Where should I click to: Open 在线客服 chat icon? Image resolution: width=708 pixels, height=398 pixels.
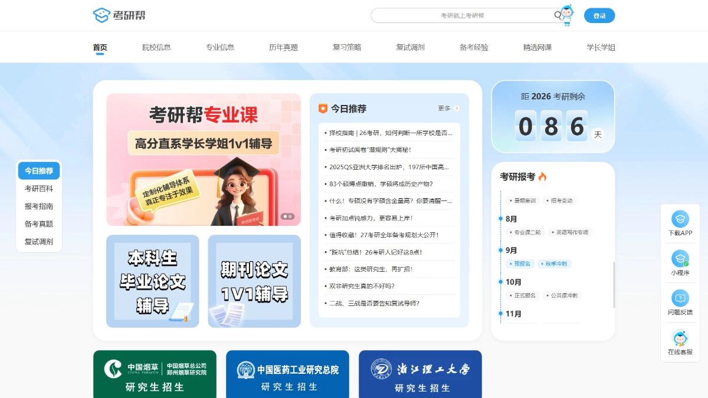coord(680,338)
